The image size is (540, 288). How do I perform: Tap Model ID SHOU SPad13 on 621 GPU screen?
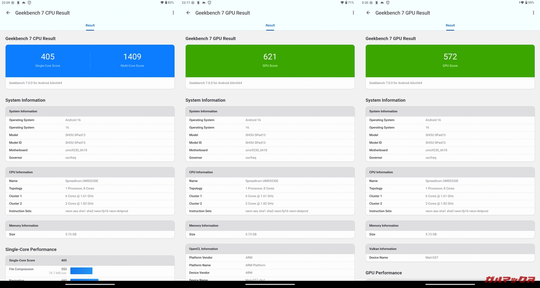(x=270, y=143)
